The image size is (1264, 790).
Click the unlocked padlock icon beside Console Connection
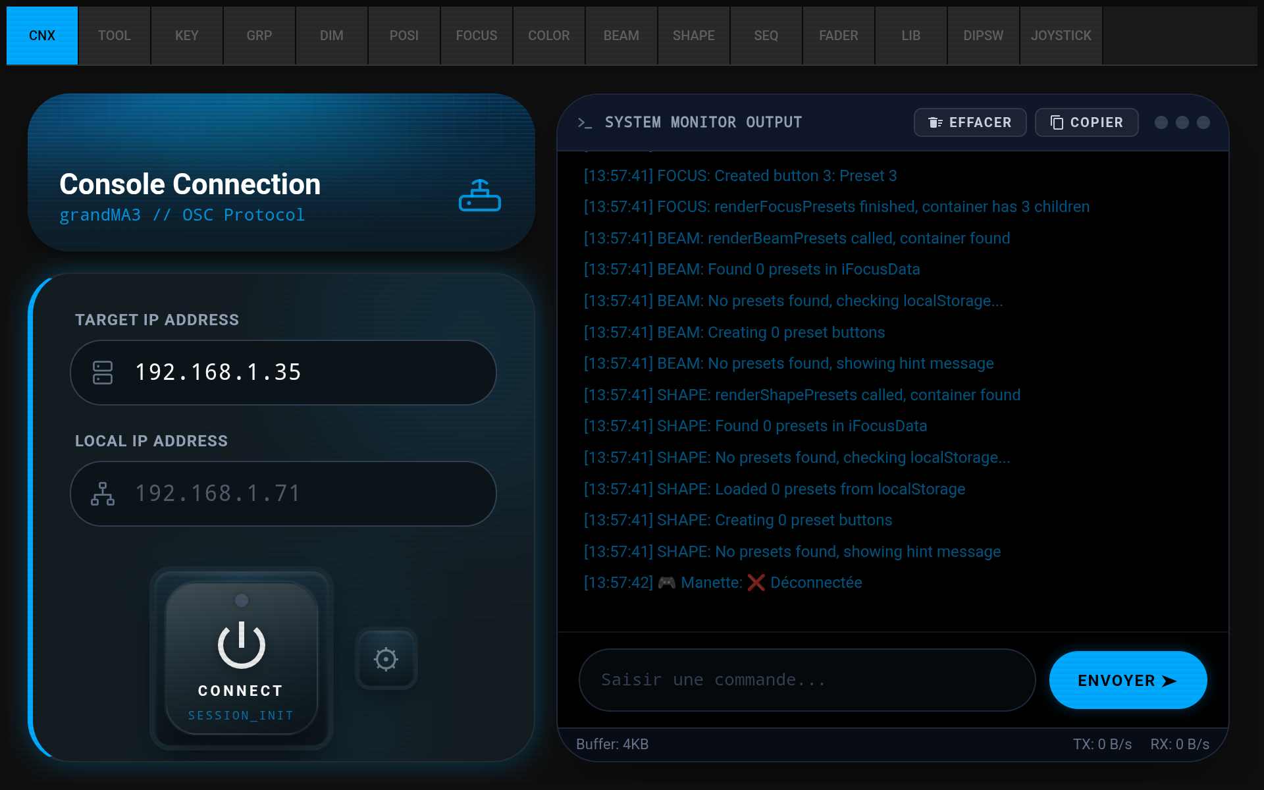coord(479,195)
